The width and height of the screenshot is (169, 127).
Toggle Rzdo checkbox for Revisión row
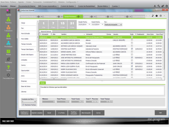click(132, 43)
